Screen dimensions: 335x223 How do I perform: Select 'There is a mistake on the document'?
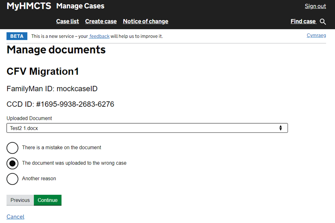pyautogui.click(x=13, y=148)
